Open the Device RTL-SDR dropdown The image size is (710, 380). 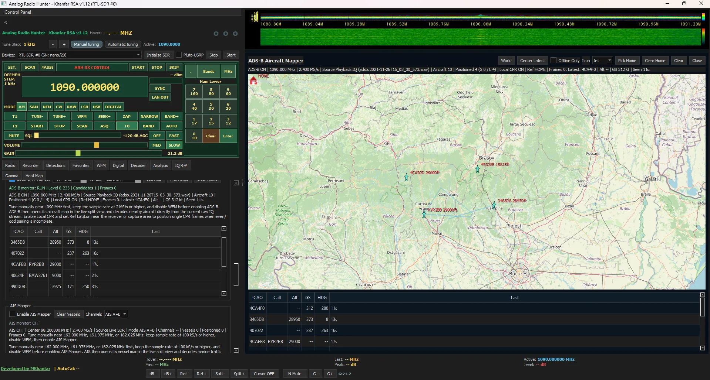coord(80,55)
